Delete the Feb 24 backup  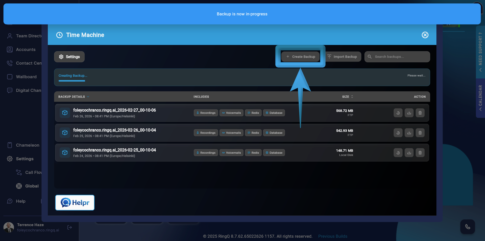pos(420,152)
